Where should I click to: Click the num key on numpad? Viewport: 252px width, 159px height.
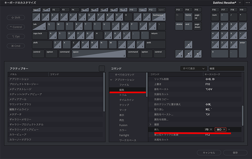(215, 17)
